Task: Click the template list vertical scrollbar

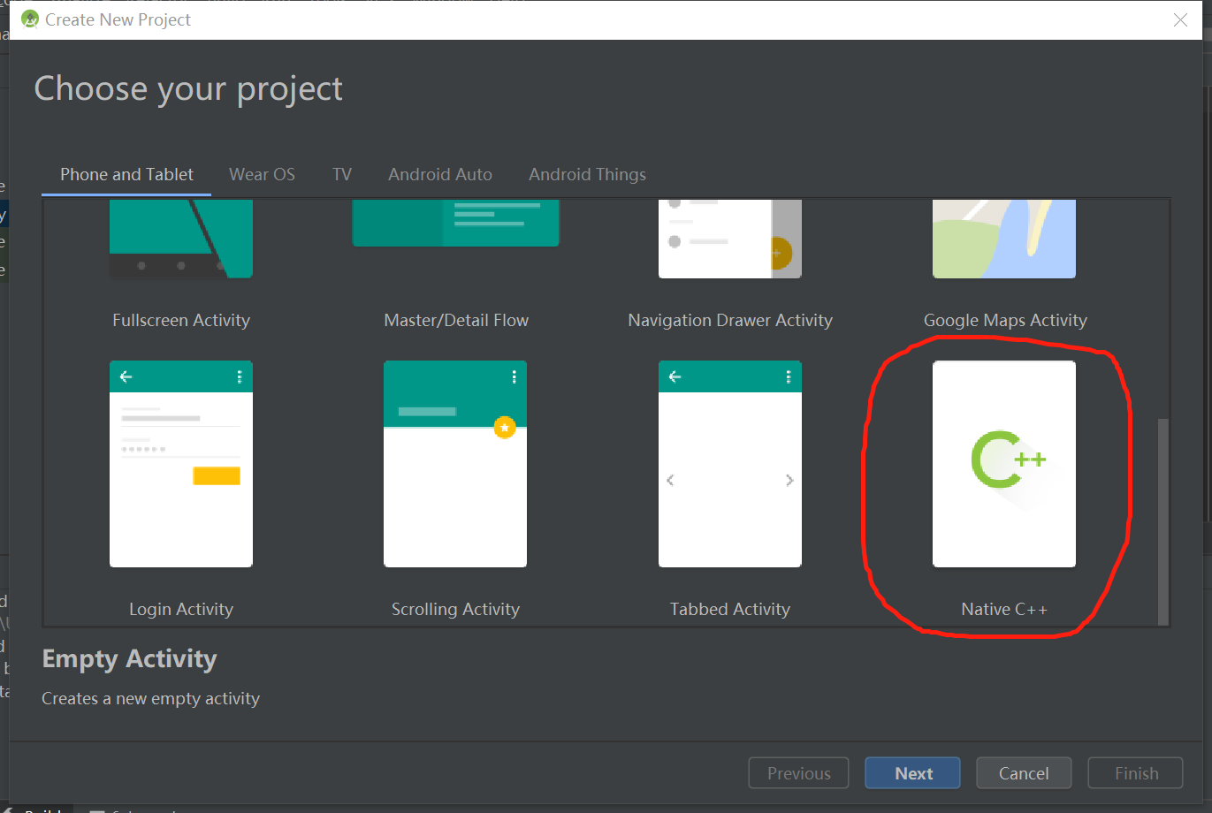Action: (1163, 521)
